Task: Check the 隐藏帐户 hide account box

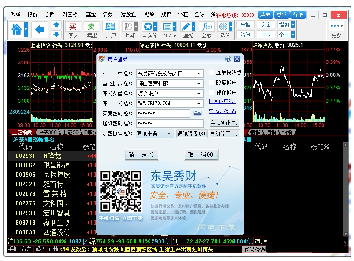Action: 211,83
